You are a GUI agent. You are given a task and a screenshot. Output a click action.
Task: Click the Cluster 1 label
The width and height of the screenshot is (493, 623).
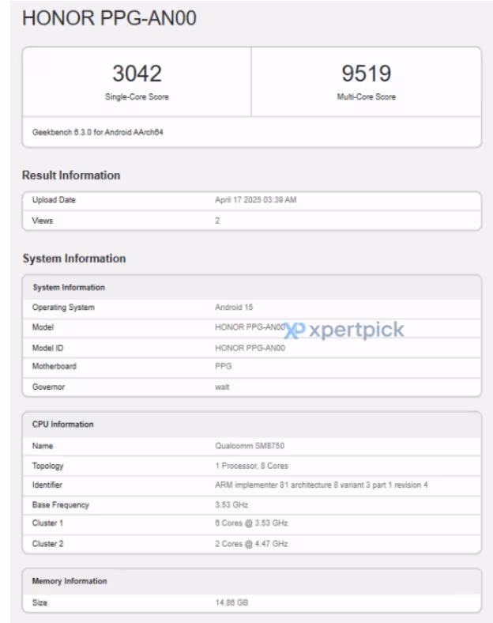tap(47, 523)
